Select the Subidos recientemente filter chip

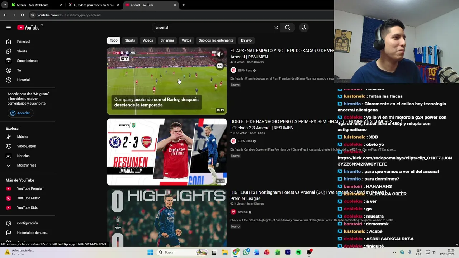[216, 40]
